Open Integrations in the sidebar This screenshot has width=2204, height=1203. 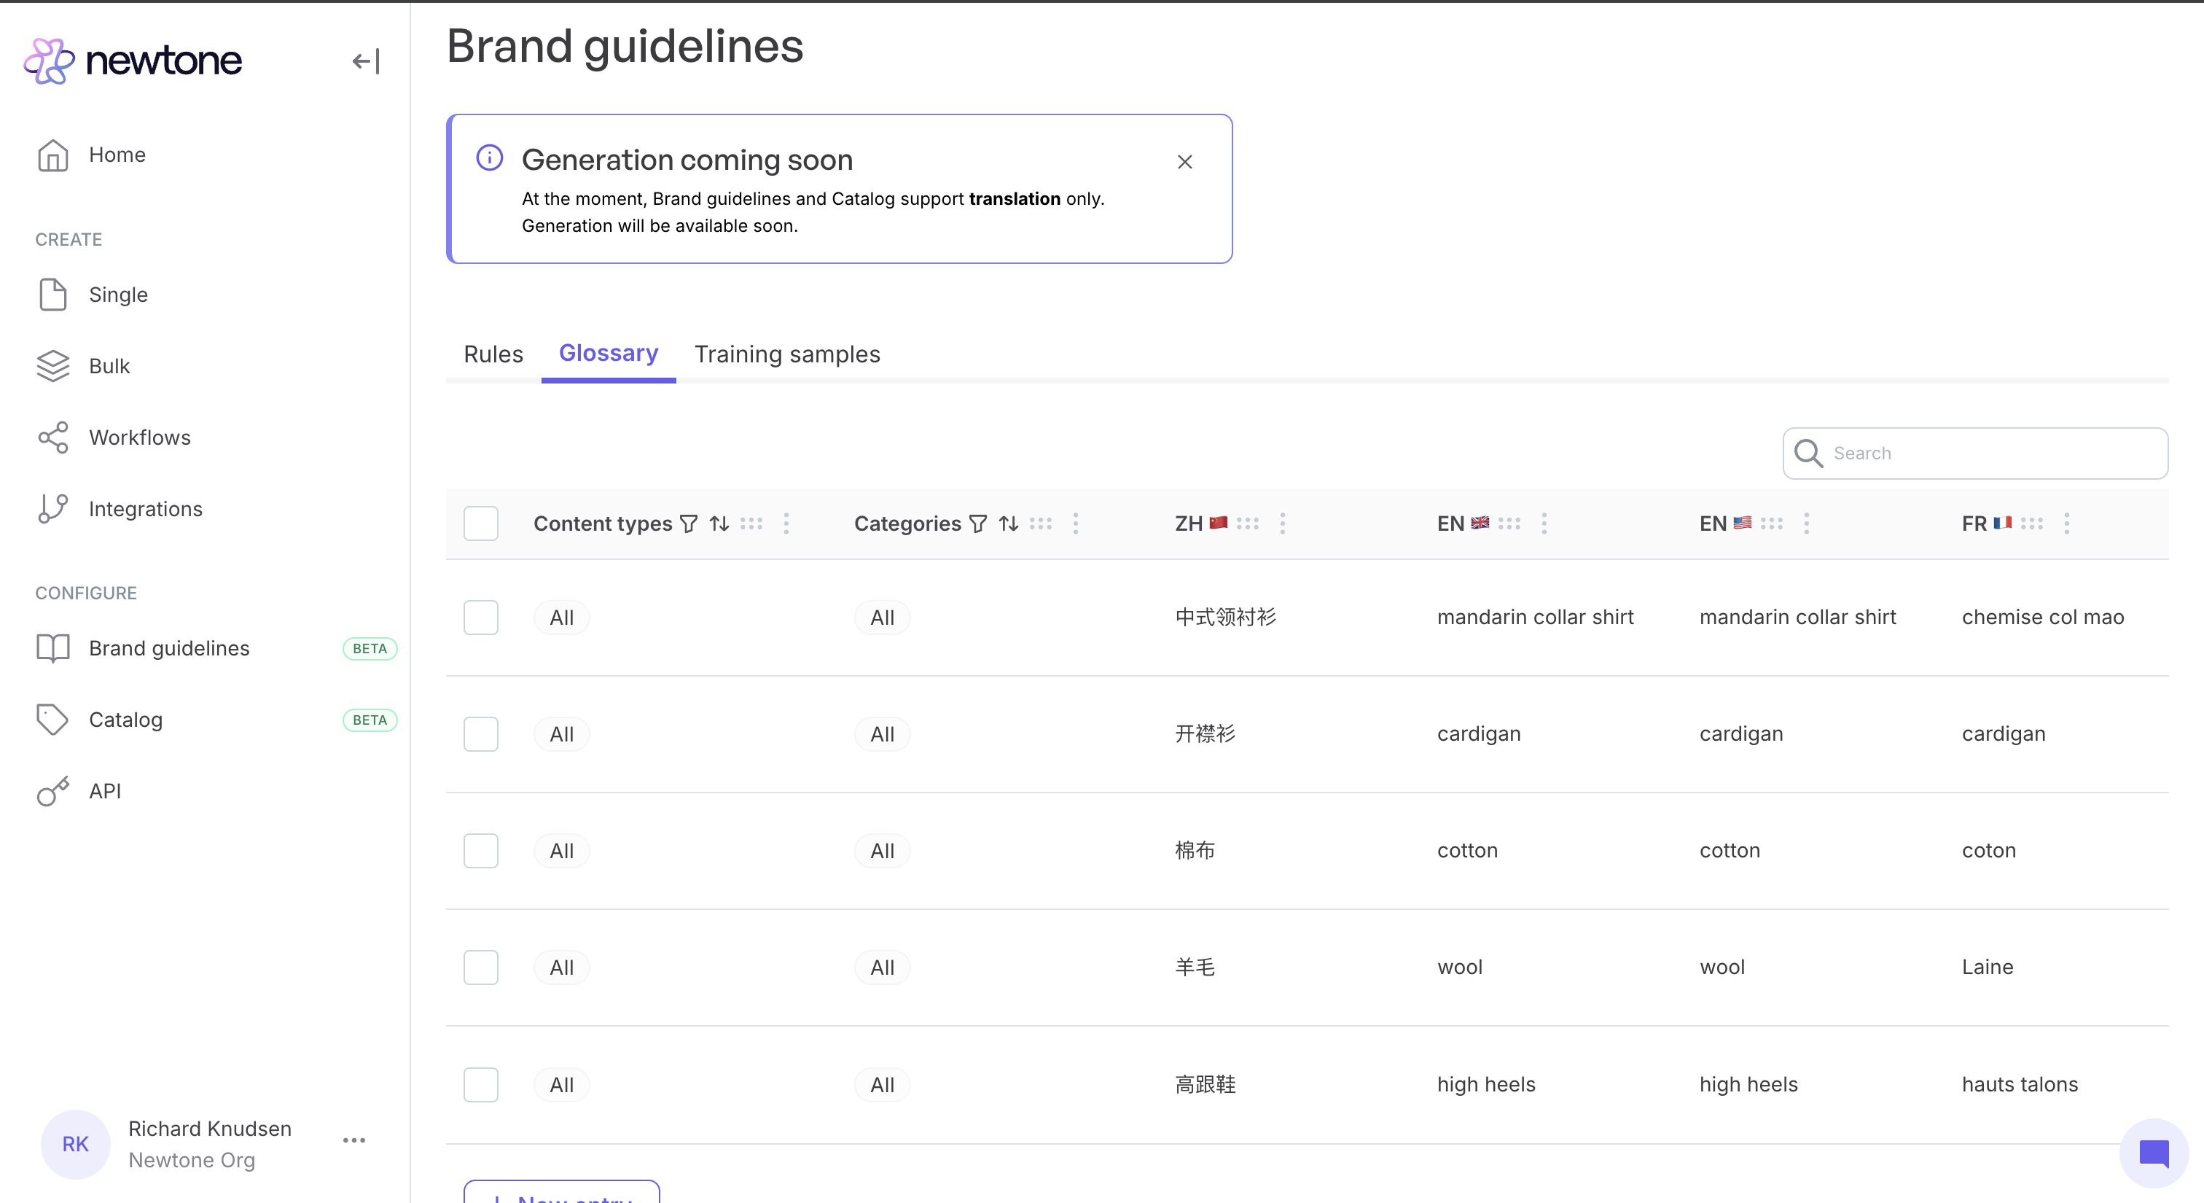tap(146, 509)
